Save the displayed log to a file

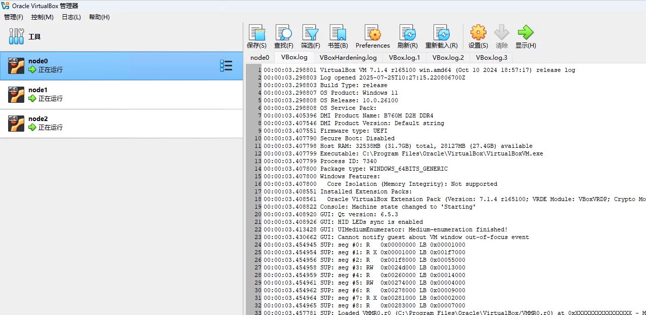tap(256, 35)
